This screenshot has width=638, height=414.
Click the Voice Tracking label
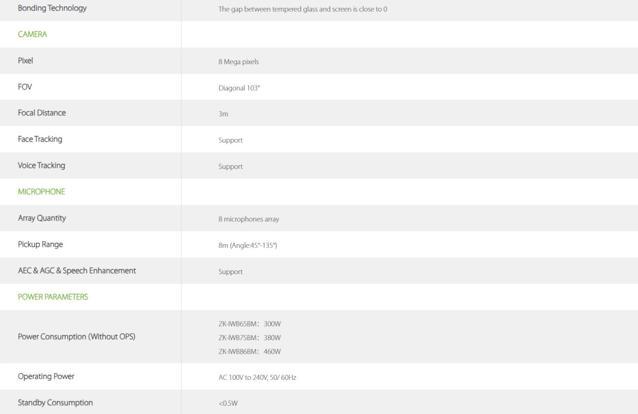pyautogui.click(x=41, y=166)
